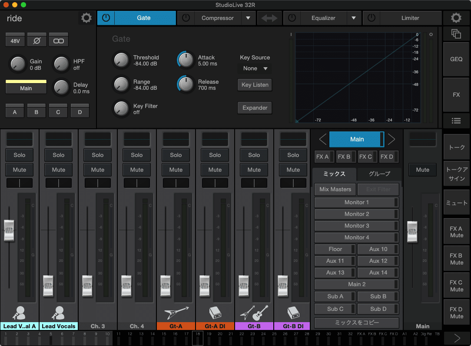The width and height of the screenshot is (471, 346).
Task: Select Monitor 1 mix
Action: point(357,202)
